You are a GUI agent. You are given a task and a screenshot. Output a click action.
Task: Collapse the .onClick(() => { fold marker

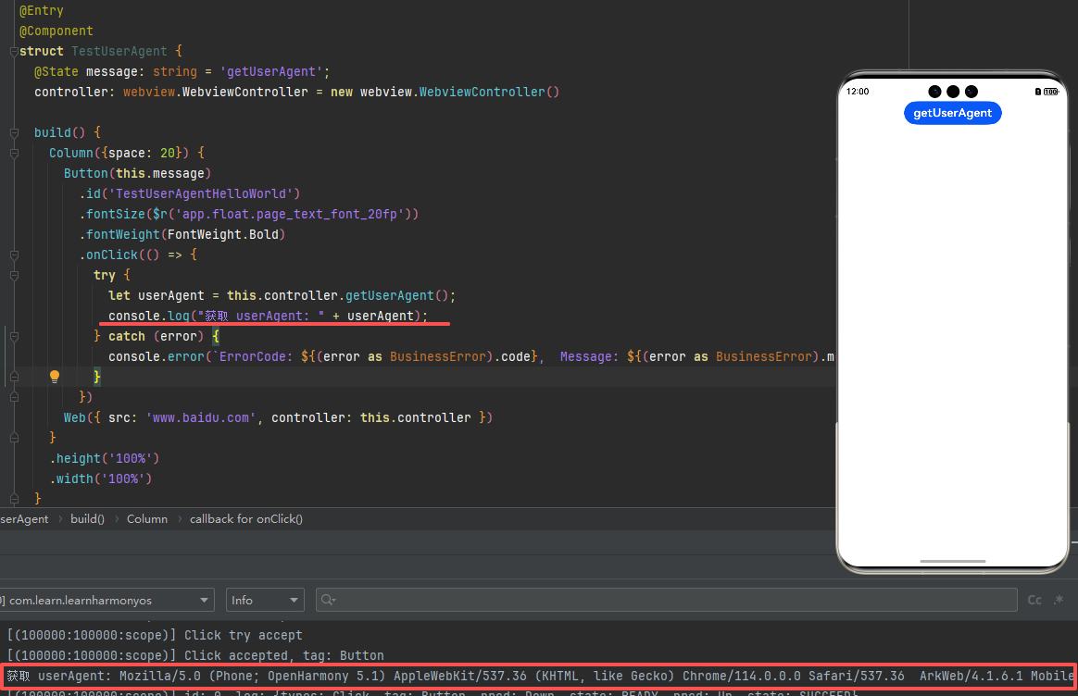click(x=14, y=255)
